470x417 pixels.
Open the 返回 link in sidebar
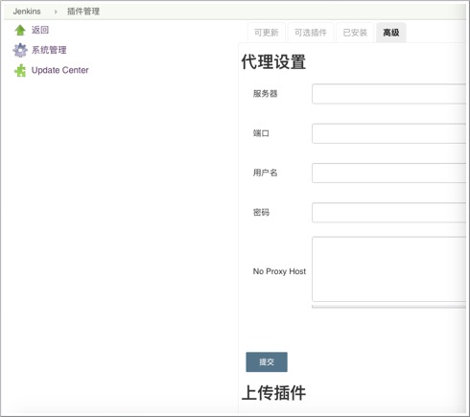tap(40, 30)
